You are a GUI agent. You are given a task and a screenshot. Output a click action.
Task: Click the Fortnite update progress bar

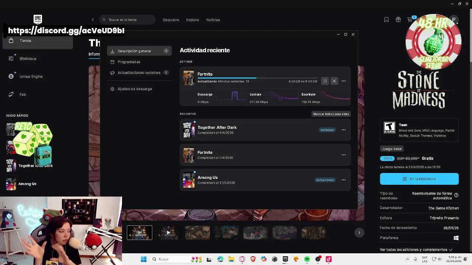(257, 78)
